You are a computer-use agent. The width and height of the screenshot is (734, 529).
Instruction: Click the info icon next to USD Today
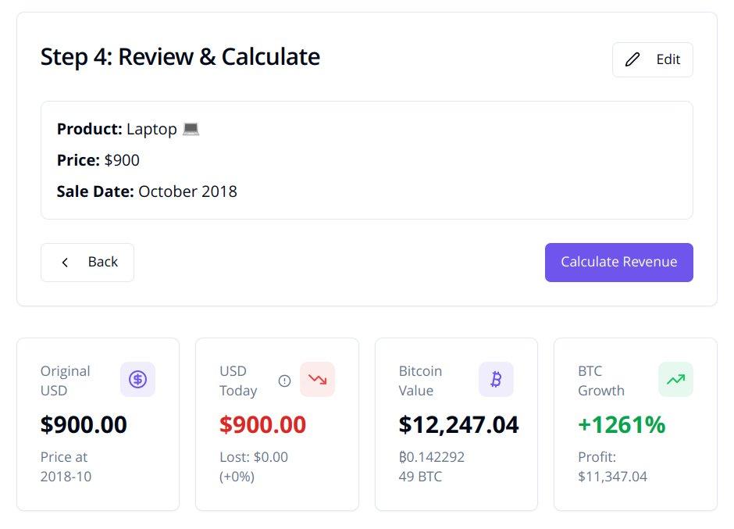click(x=284, y=381)
